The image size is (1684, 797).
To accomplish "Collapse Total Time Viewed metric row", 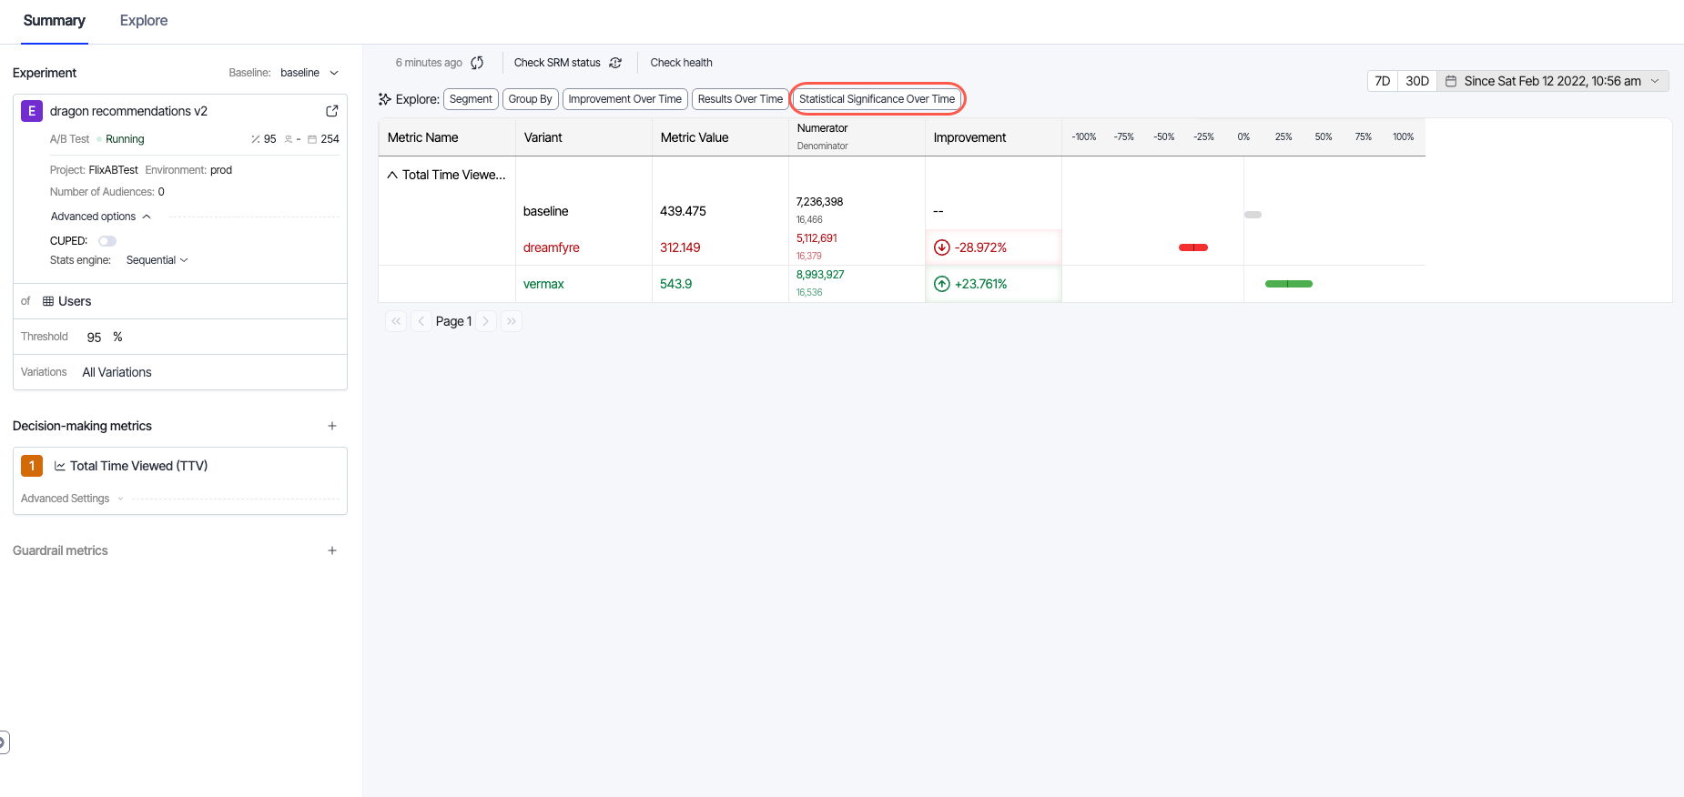I will click(392, 175).
